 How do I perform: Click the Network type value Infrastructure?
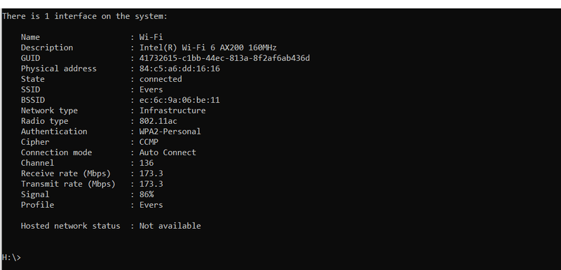[x=172, y=111]
